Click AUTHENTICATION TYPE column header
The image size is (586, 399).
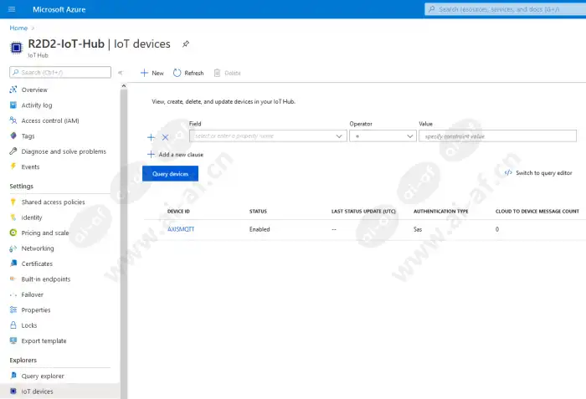point(441,211)
